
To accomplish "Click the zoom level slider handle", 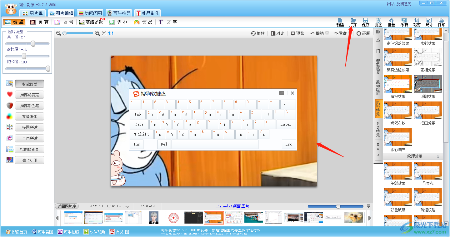I will click(64, 33).
